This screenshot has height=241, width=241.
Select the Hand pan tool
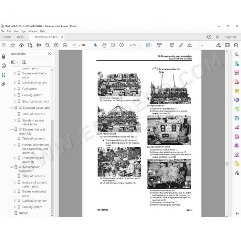pos(104,45)
